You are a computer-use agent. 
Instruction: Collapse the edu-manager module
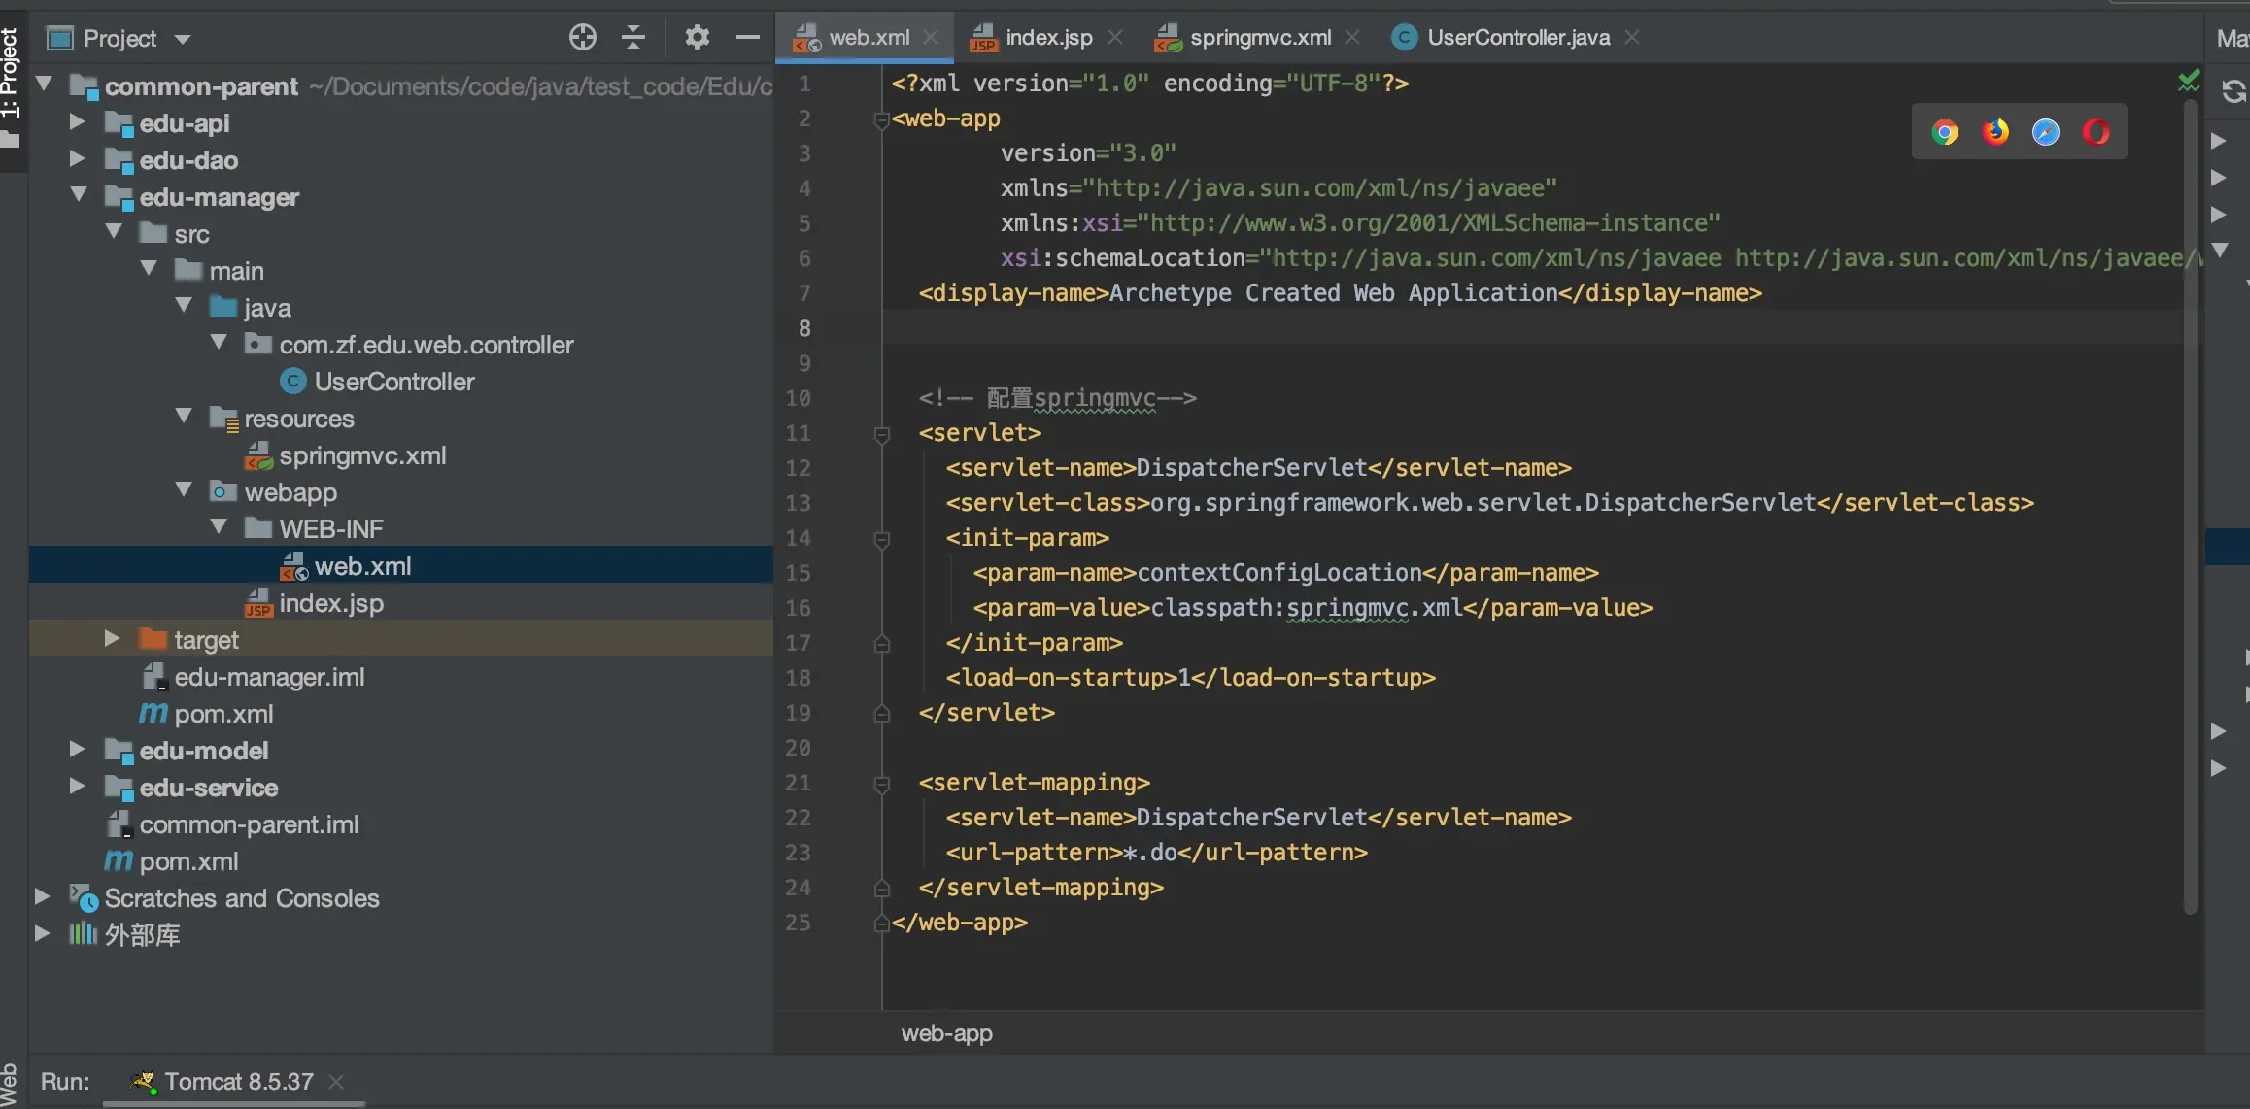[78, 196]
